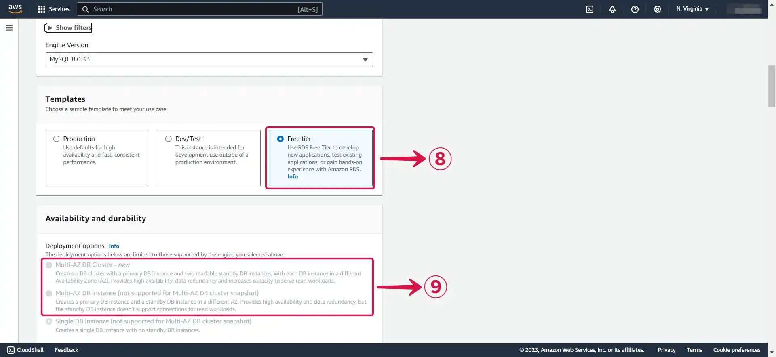776x357 pixels.
Task: Select the Production template radio
Action: 56,139
